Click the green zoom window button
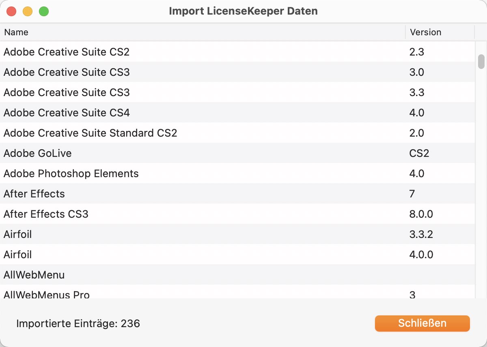 pyautogui.click(x=44, y=11)
